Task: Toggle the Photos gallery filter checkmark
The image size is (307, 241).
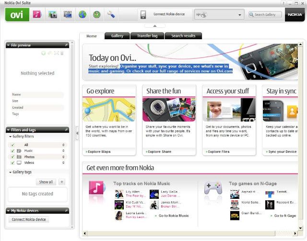Action: [13, 157]
